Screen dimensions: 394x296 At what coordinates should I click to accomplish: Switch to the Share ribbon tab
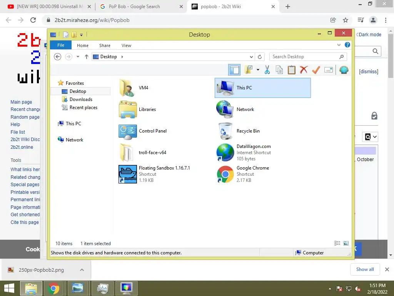pos(105,45)
